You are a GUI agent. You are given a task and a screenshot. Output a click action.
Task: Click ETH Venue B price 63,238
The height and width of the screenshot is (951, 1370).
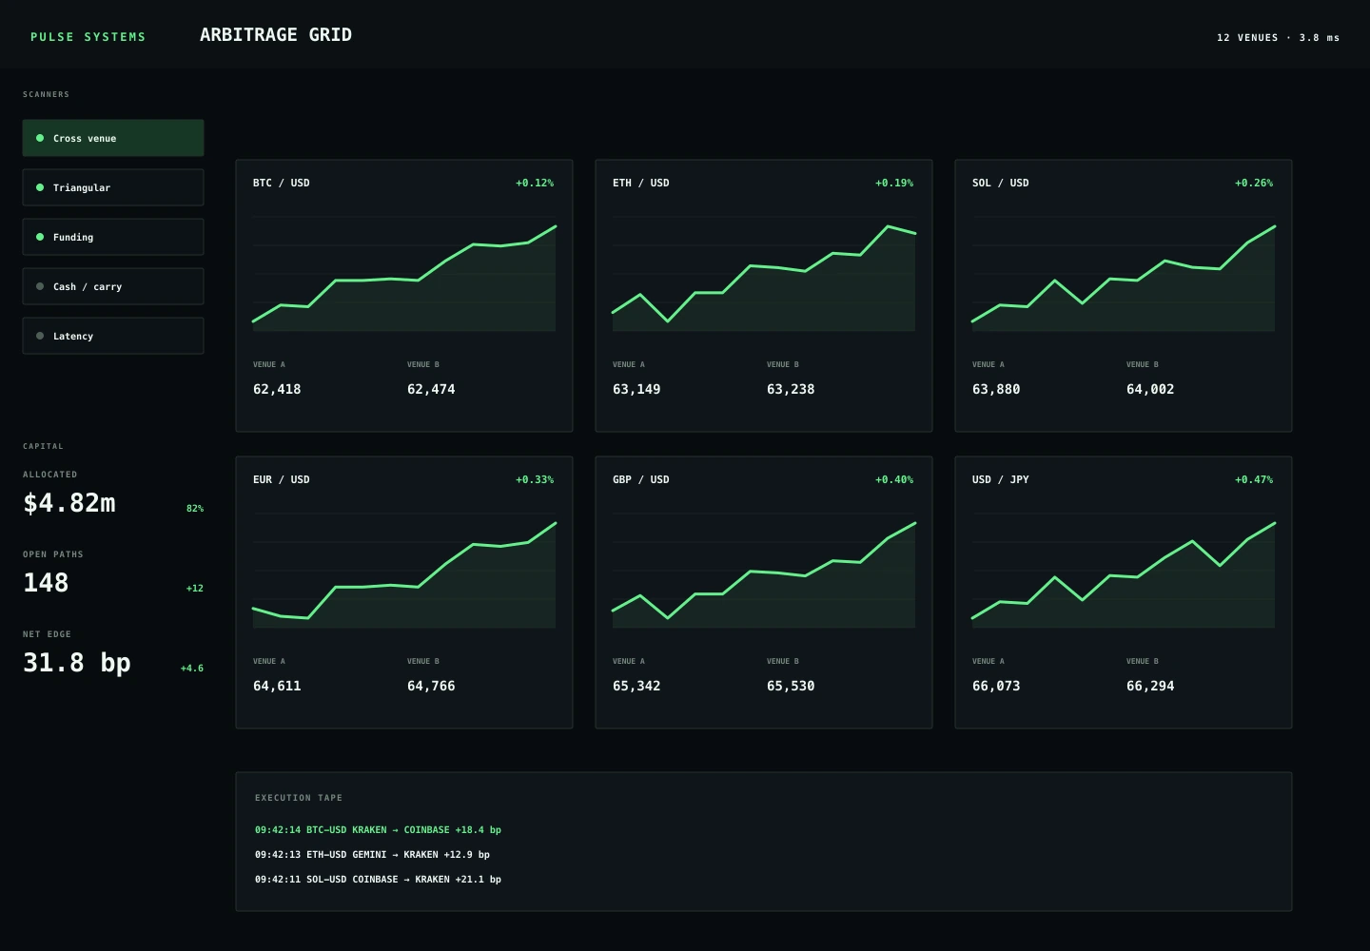791,389
